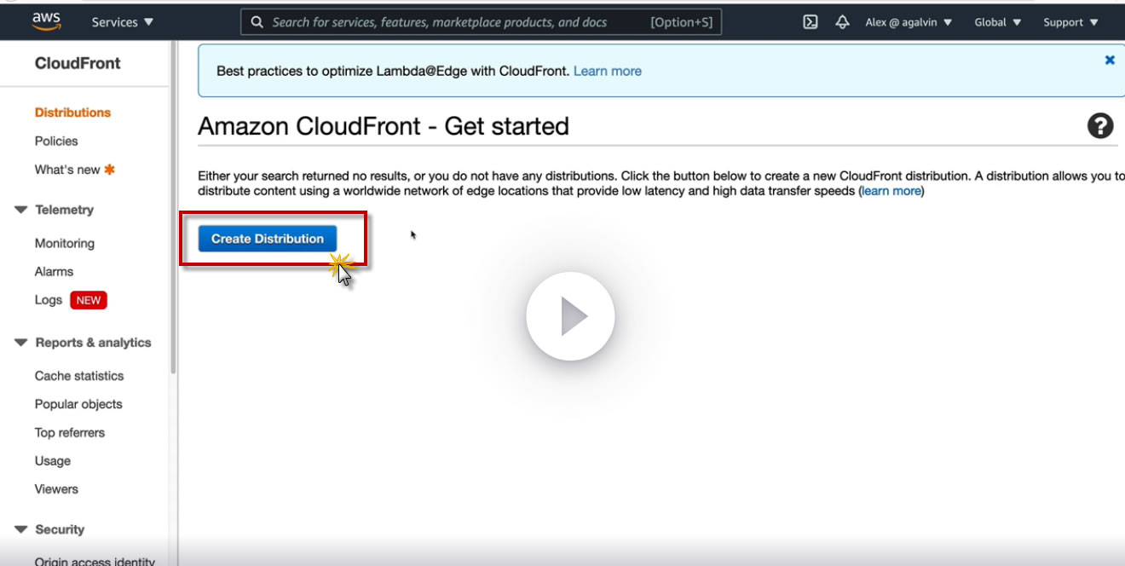Viewport: 1125px width, 566px height.
Task: Click the Amazon CloudFront - Get started heading
Action: [x=384, y=126]
